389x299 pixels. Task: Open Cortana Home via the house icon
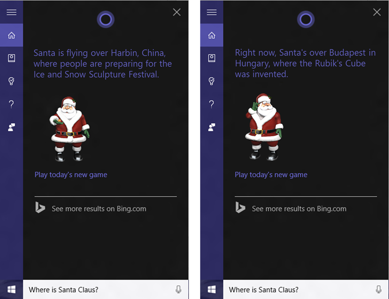coord(12,35)
